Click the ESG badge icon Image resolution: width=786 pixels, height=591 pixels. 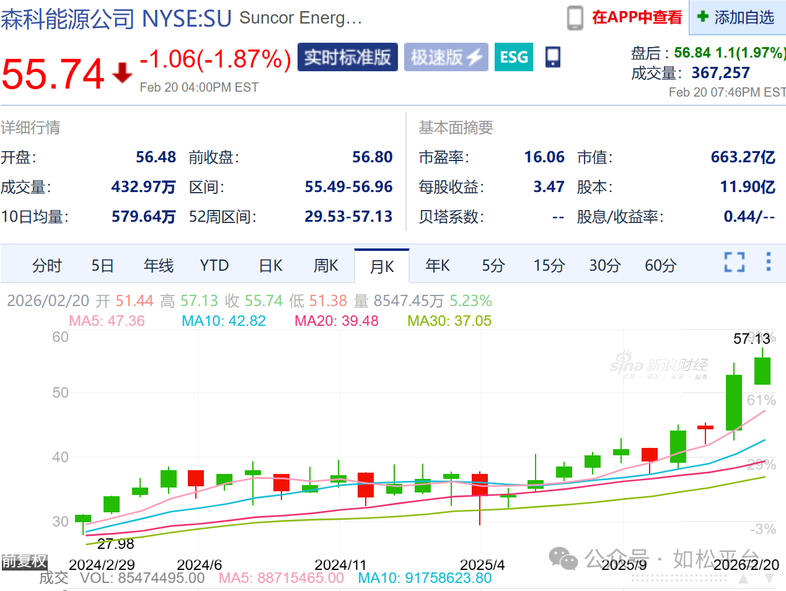coord(513,58)
